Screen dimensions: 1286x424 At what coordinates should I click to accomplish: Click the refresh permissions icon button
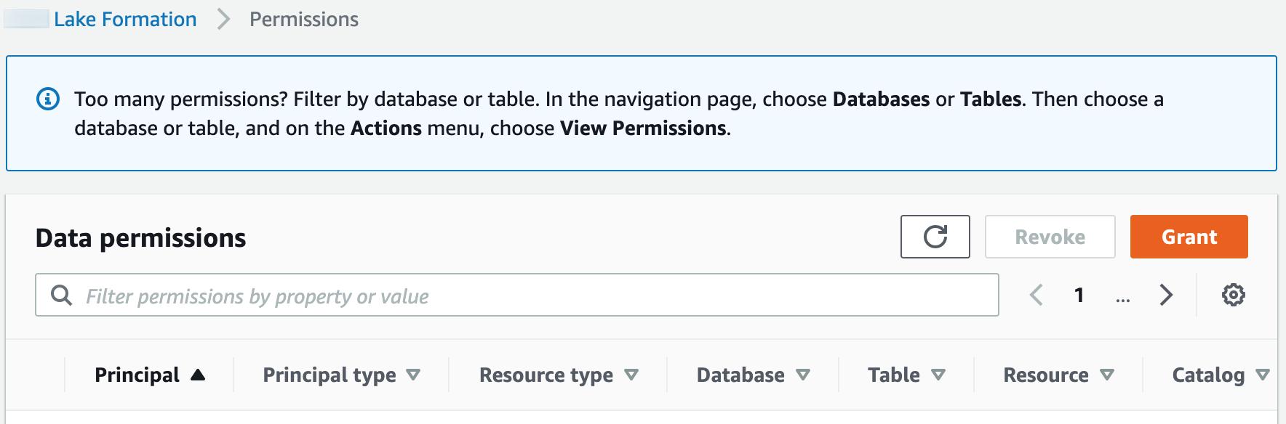point(935,237)
